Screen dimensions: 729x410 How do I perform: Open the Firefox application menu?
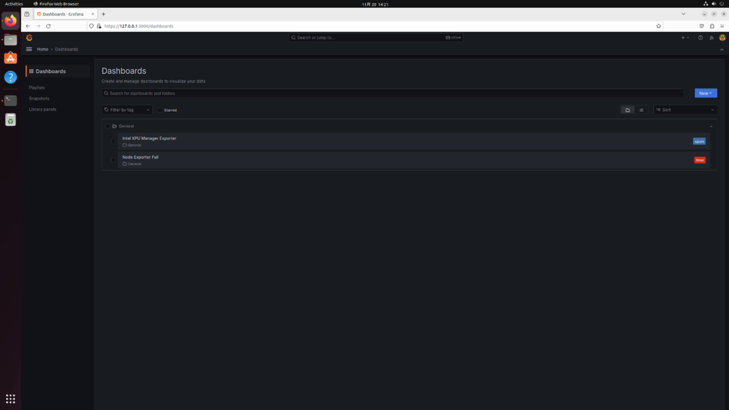click(x=722, y=26)
